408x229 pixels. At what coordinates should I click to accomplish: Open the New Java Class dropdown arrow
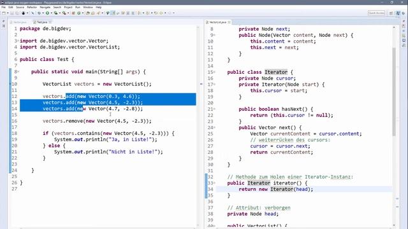(x=83, y=13)
